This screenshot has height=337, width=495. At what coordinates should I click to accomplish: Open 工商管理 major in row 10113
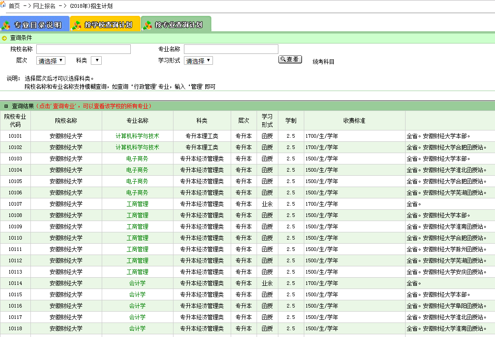coord(137,272)
